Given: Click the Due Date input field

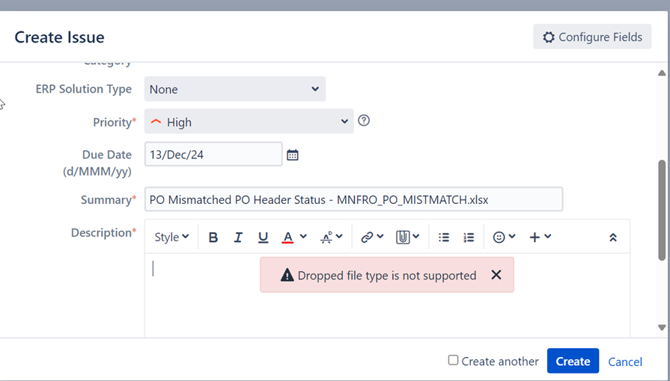Looking at the screenshot, I should pyautogui.click(x=213, y=155).
